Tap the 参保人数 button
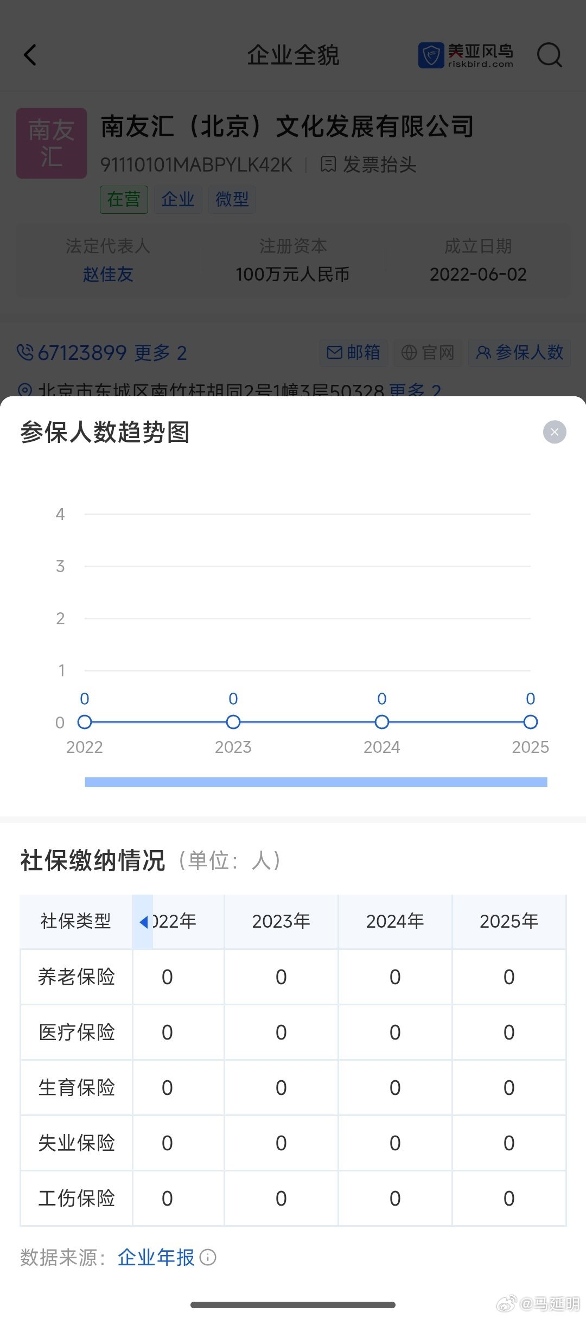 pyautogui.click(x=519, y=353)
